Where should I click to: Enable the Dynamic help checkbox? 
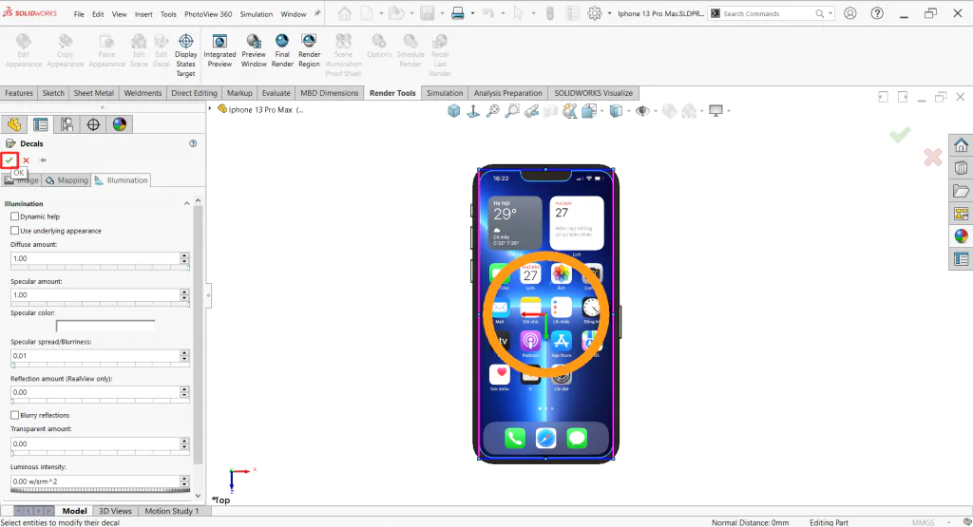(14, 216)
